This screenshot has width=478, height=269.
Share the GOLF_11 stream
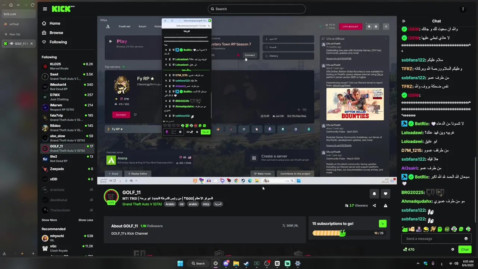pos(374,205)
